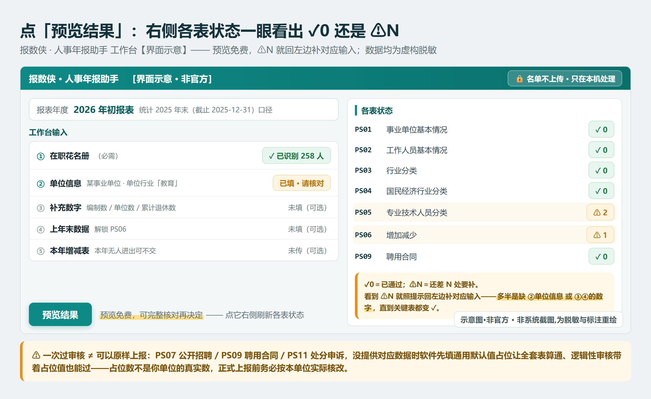Click the warning 2 badge for PS05
The height and width of the screenshot is (399, 651).
600,212
